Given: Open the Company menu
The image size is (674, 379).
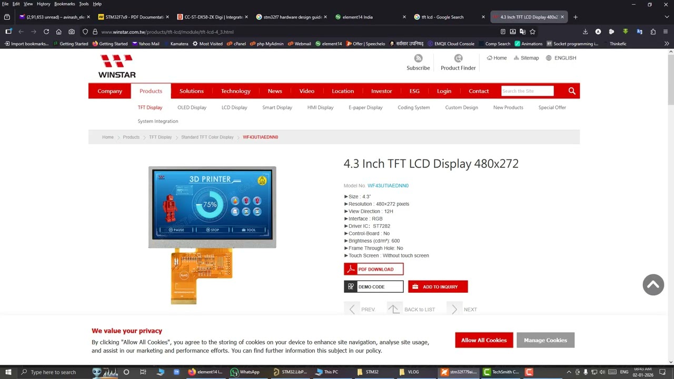Looking at the screenshot, I should [110, 91].
